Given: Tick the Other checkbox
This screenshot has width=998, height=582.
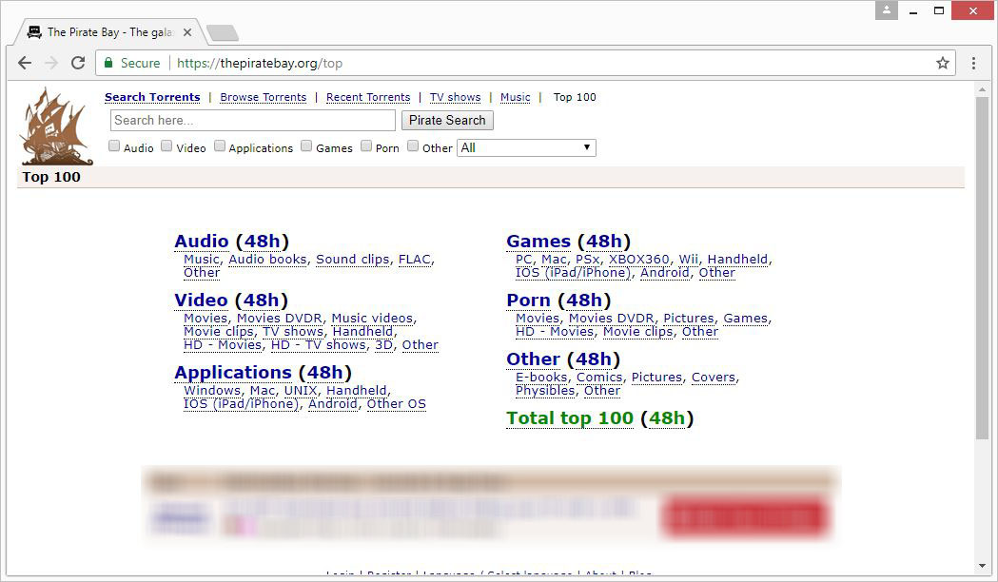Looking at the screenshot, I should 413,146.
